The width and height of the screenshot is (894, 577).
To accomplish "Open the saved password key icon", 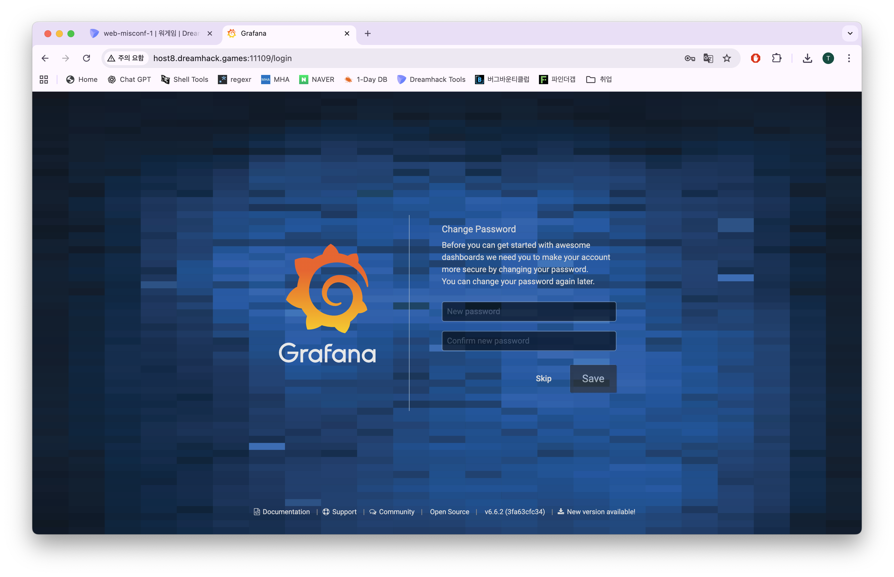I will coord(689,58).
